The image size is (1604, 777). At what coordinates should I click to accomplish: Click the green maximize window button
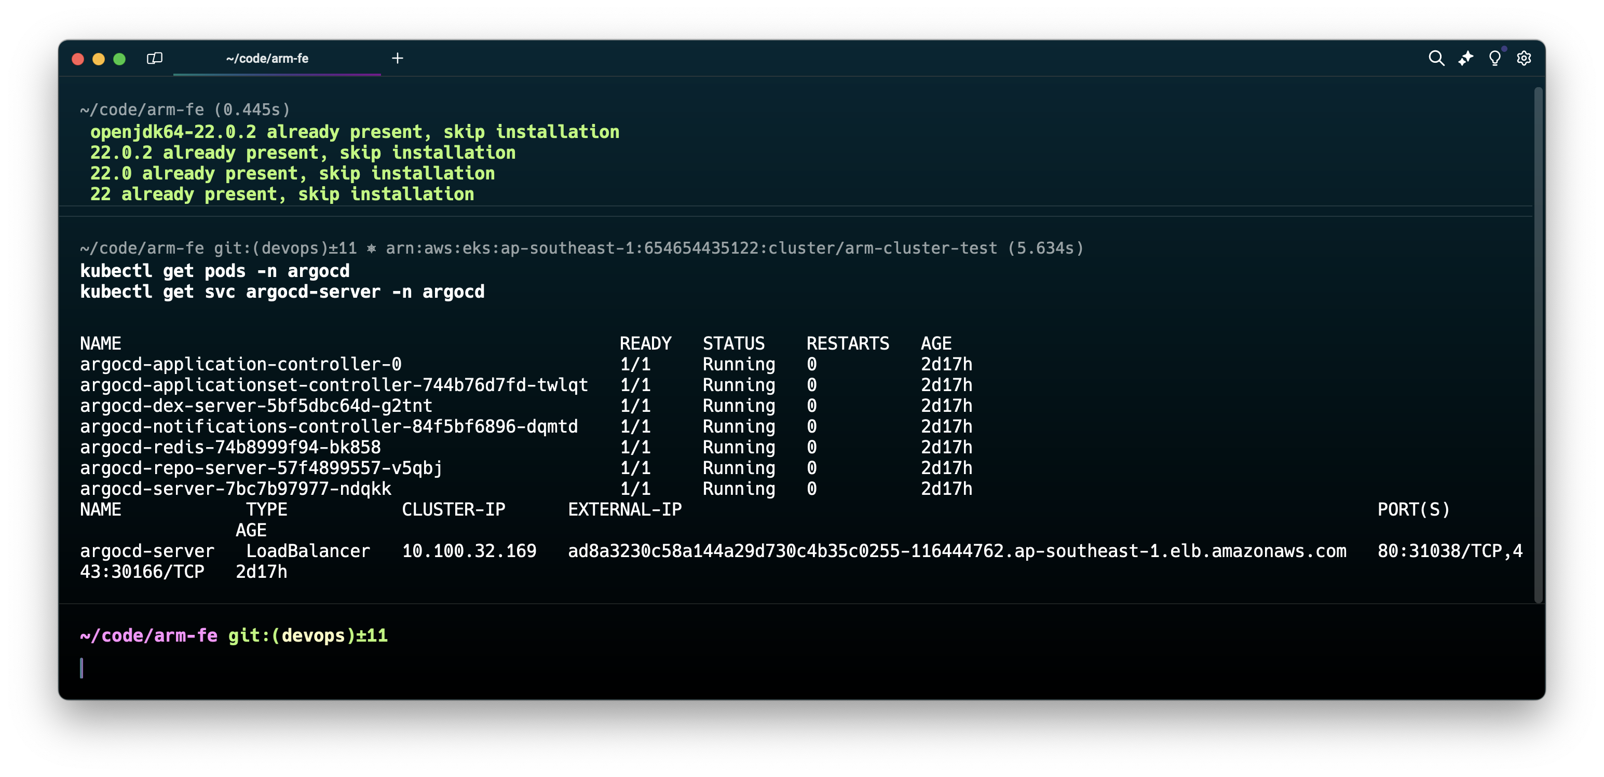coord(119,59)
